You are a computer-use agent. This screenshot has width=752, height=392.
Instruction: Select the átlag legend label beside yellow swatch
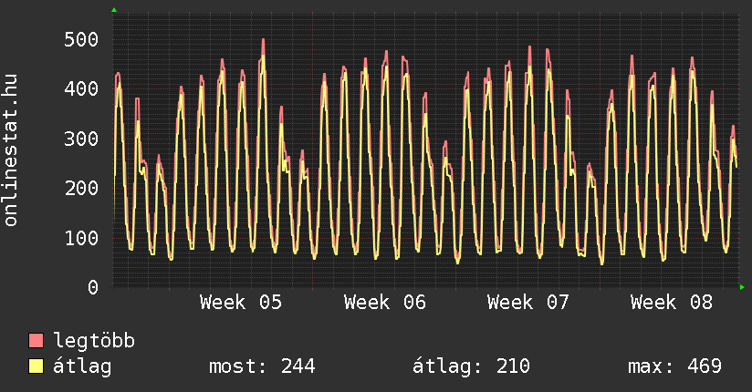coord(83,366)
